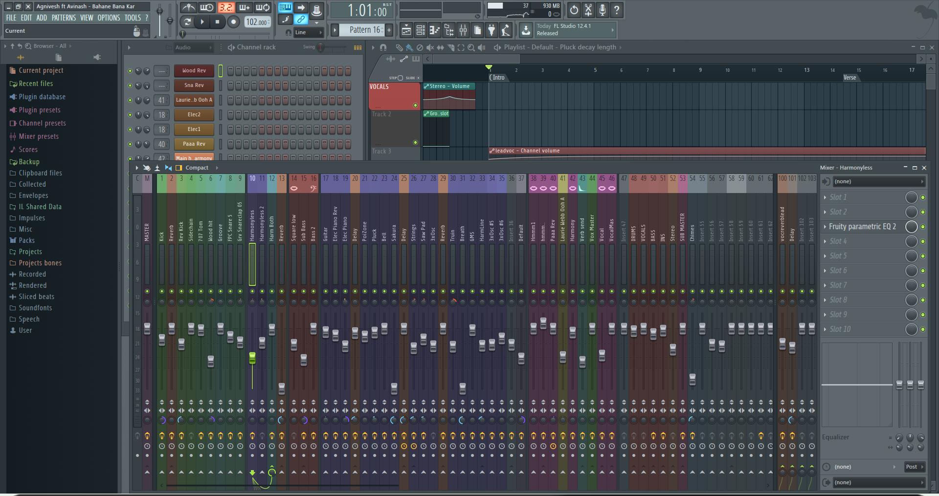Viewport: 939px width, 496px height.
Task: Open the OPTIONS menu
Action: pos(109,18)
